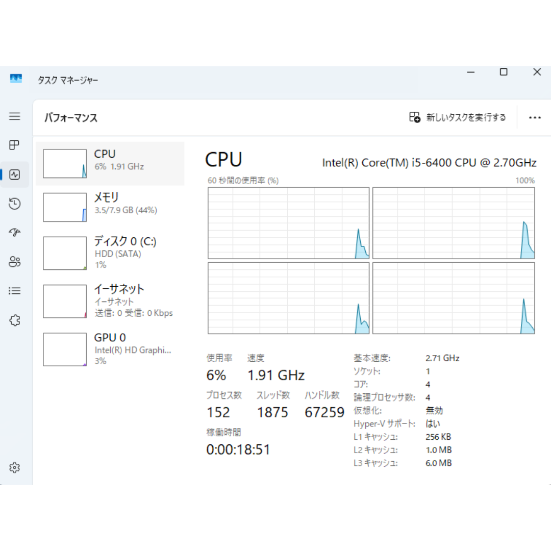Click the 論理プロセッサ数 label

[384, 397]
